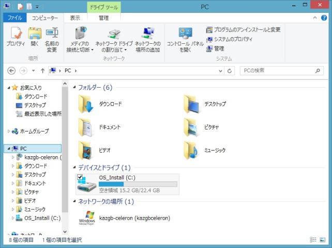Screen dimensions: 332x248
Task: Collapse the PC node in navigation tree
Action: pyautogui.click(x=9, y=148)
